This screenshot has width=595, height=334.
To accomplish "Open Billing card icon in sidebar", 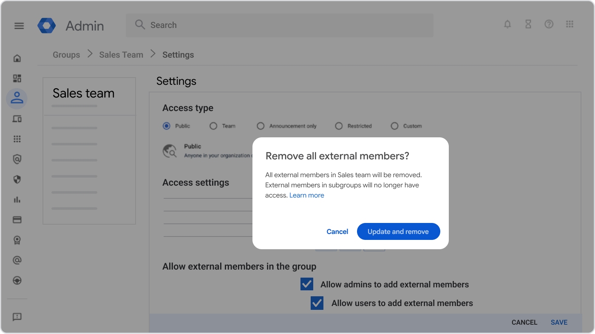I will (17, 220).
